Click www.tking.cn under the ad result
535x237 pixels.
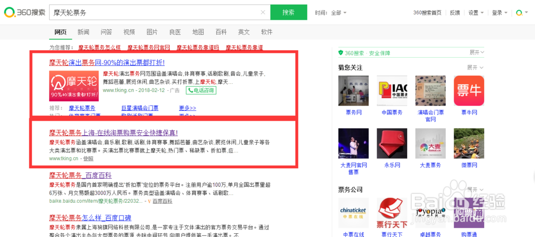coord(119,91)
